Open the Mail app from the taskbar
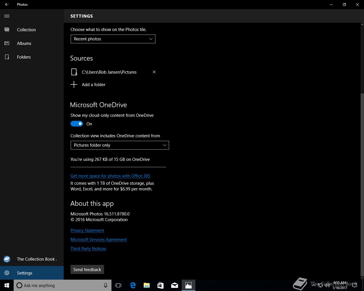 pos(175,285)
